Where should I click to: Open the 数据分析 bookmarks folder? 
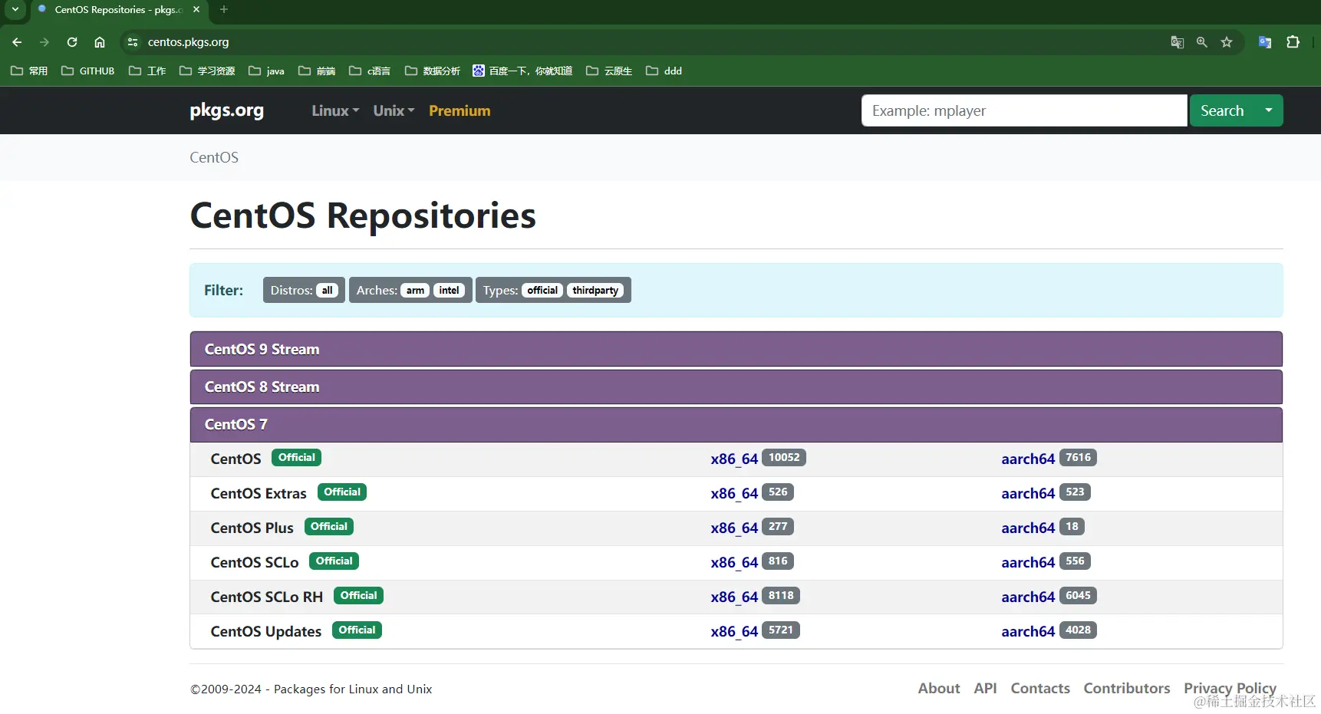(x=433, y=71)
